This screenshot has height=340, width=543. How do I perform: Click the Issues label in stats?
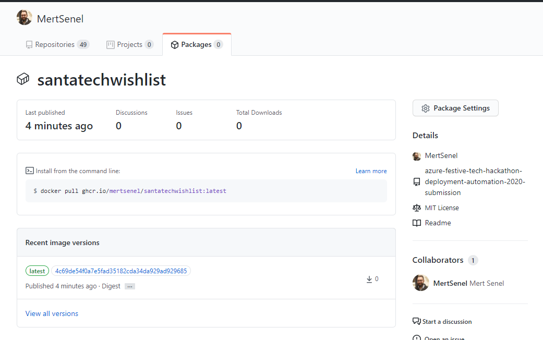coord(184,113)
